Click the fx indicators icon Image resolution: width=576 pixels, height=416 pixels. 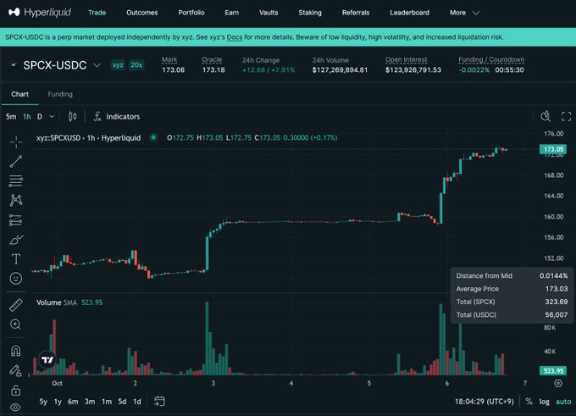tap(97, 116)
